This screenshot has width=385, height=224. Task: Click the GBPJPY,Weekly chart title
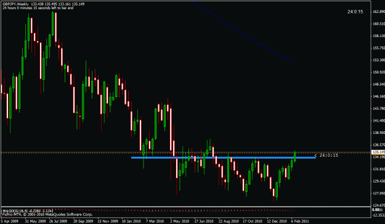[16, 4]
